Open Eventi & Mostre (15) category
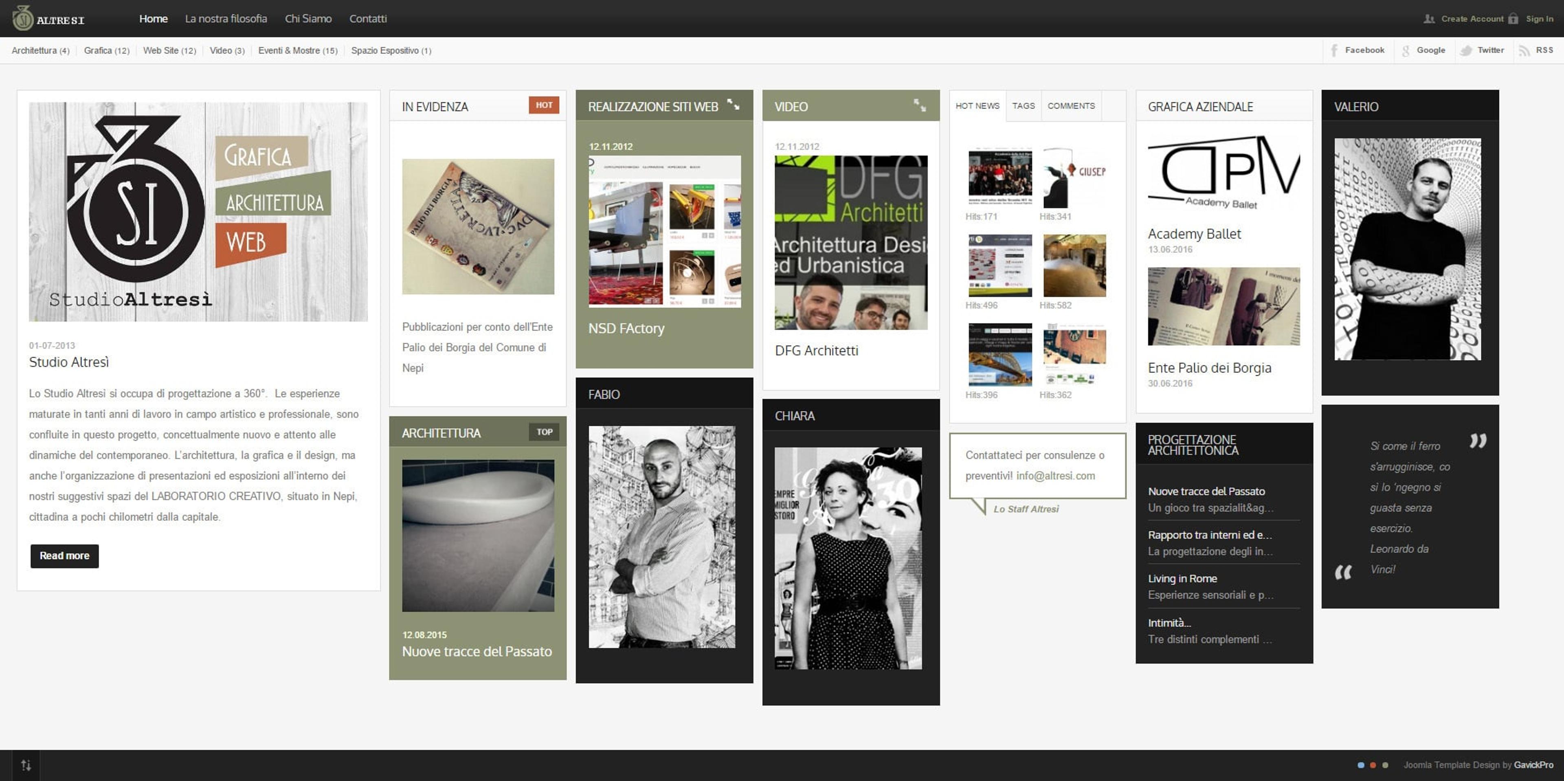Image resolution: width=1564 pixels, height=781 pixels. click(x=297, y=50)
